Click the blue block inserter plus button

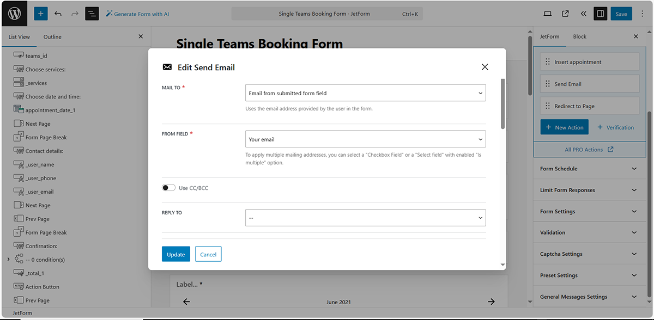[41, 14]
